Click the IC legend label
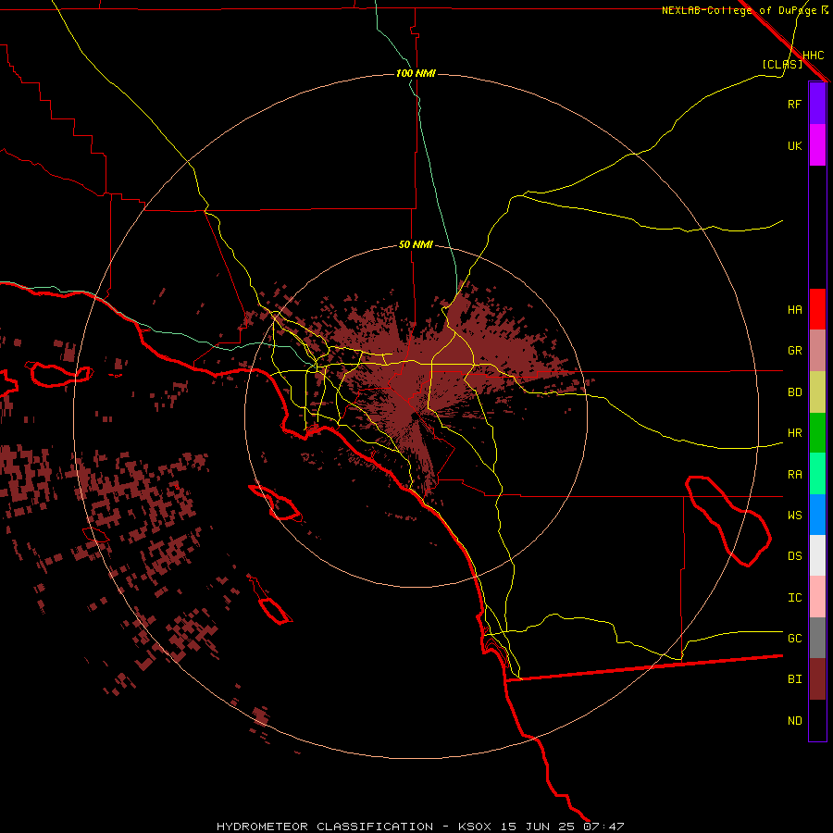 coord(794,598)
